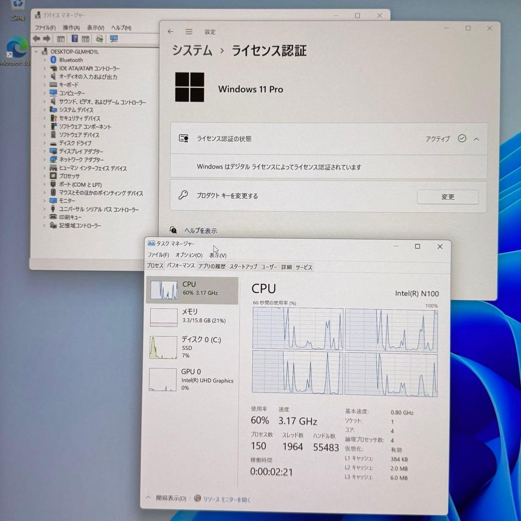
Task: Click the Forward arrow in Device Manager toolbar
Action: pos(47,39)
